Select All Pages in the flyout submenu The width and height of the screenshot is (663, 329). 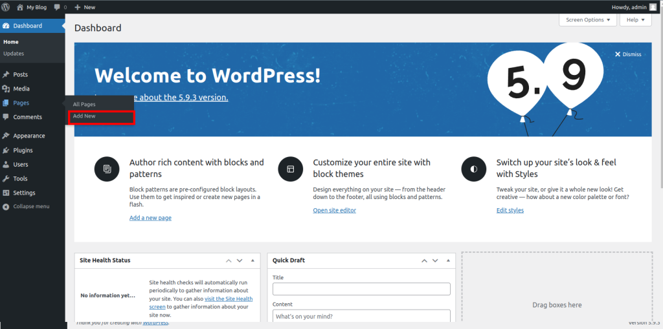[84, 105]
